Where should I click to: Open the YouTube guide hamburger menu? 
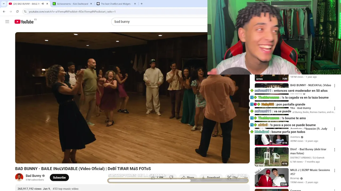(7, 21)
